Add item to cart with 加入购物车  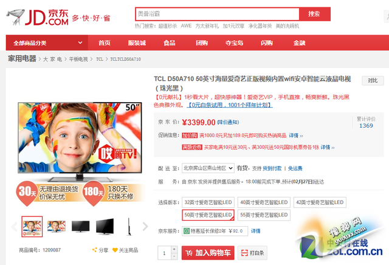[208, 253]
